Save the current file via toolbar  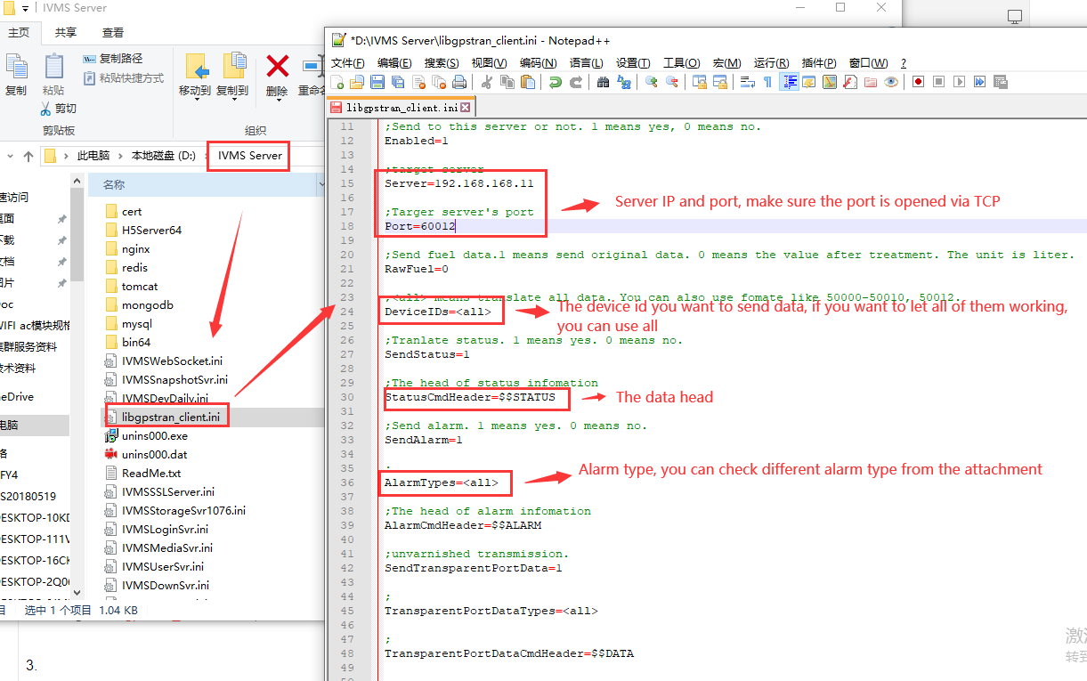click(377, 82)
